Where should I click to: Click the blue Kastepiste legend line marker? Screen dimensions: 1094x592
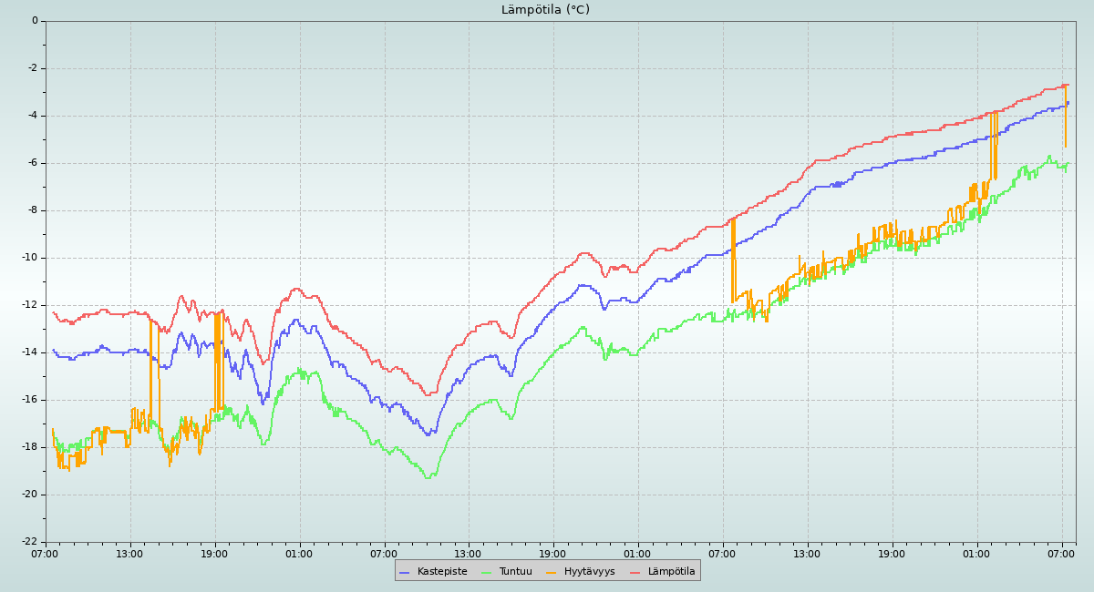[405, 572]
